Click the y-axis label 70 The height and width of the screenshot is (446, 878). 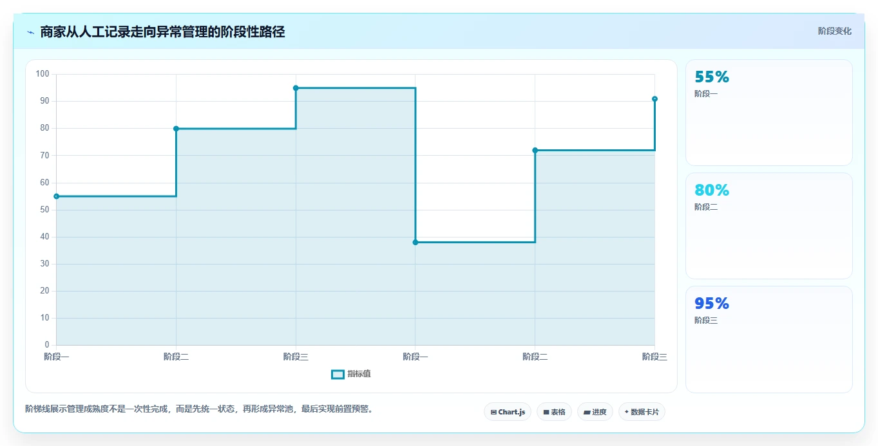tap(45, 155)
